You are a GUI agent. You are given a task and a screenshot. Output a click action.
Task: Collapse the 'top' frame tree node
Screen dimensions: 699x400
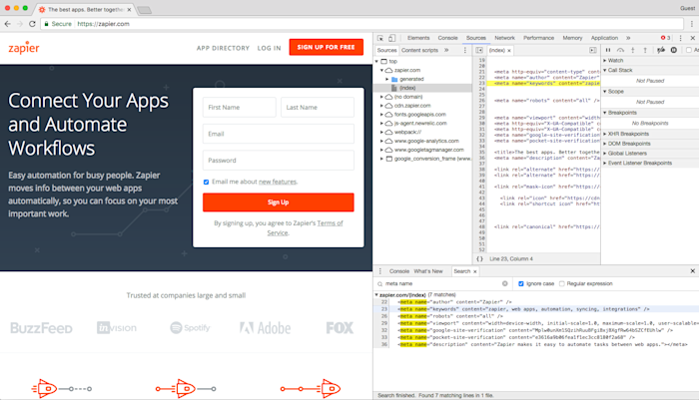377,62
